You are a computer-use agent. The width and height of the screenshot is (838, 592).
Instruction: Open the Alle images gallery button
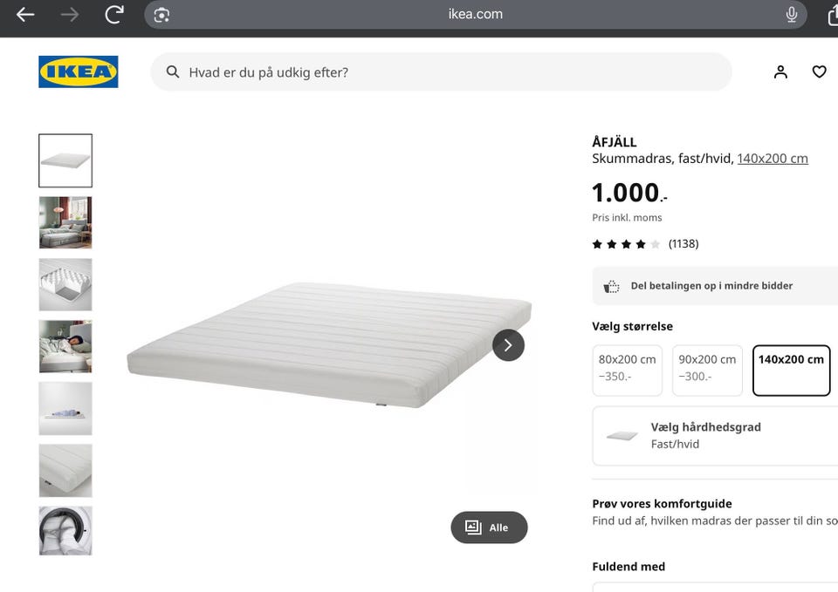click(489, 527)
